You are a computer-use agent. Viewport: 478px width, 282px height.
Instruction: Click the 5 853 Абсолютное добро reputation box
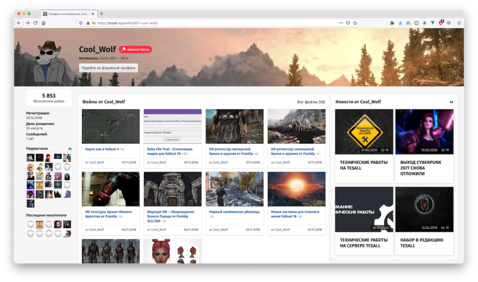pyautogui.click(x=49, y=98)
